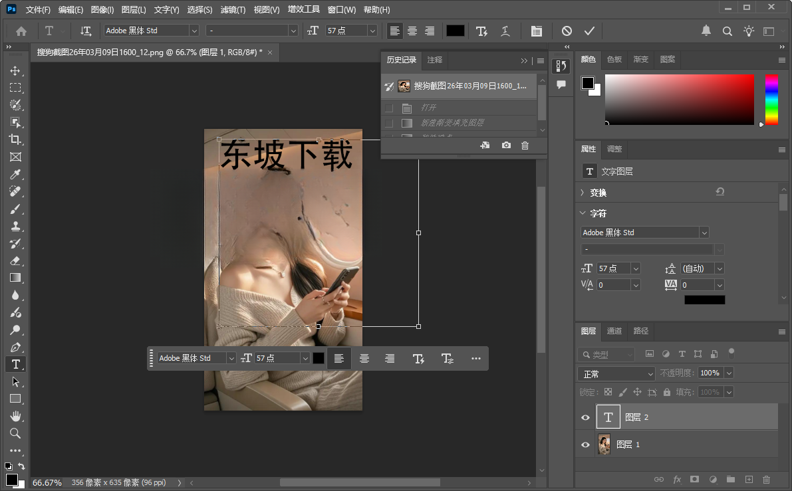Select the Eyedropper tool
Image resolution: width=792 pixels, height=491 pixels.
pos(15,174)
